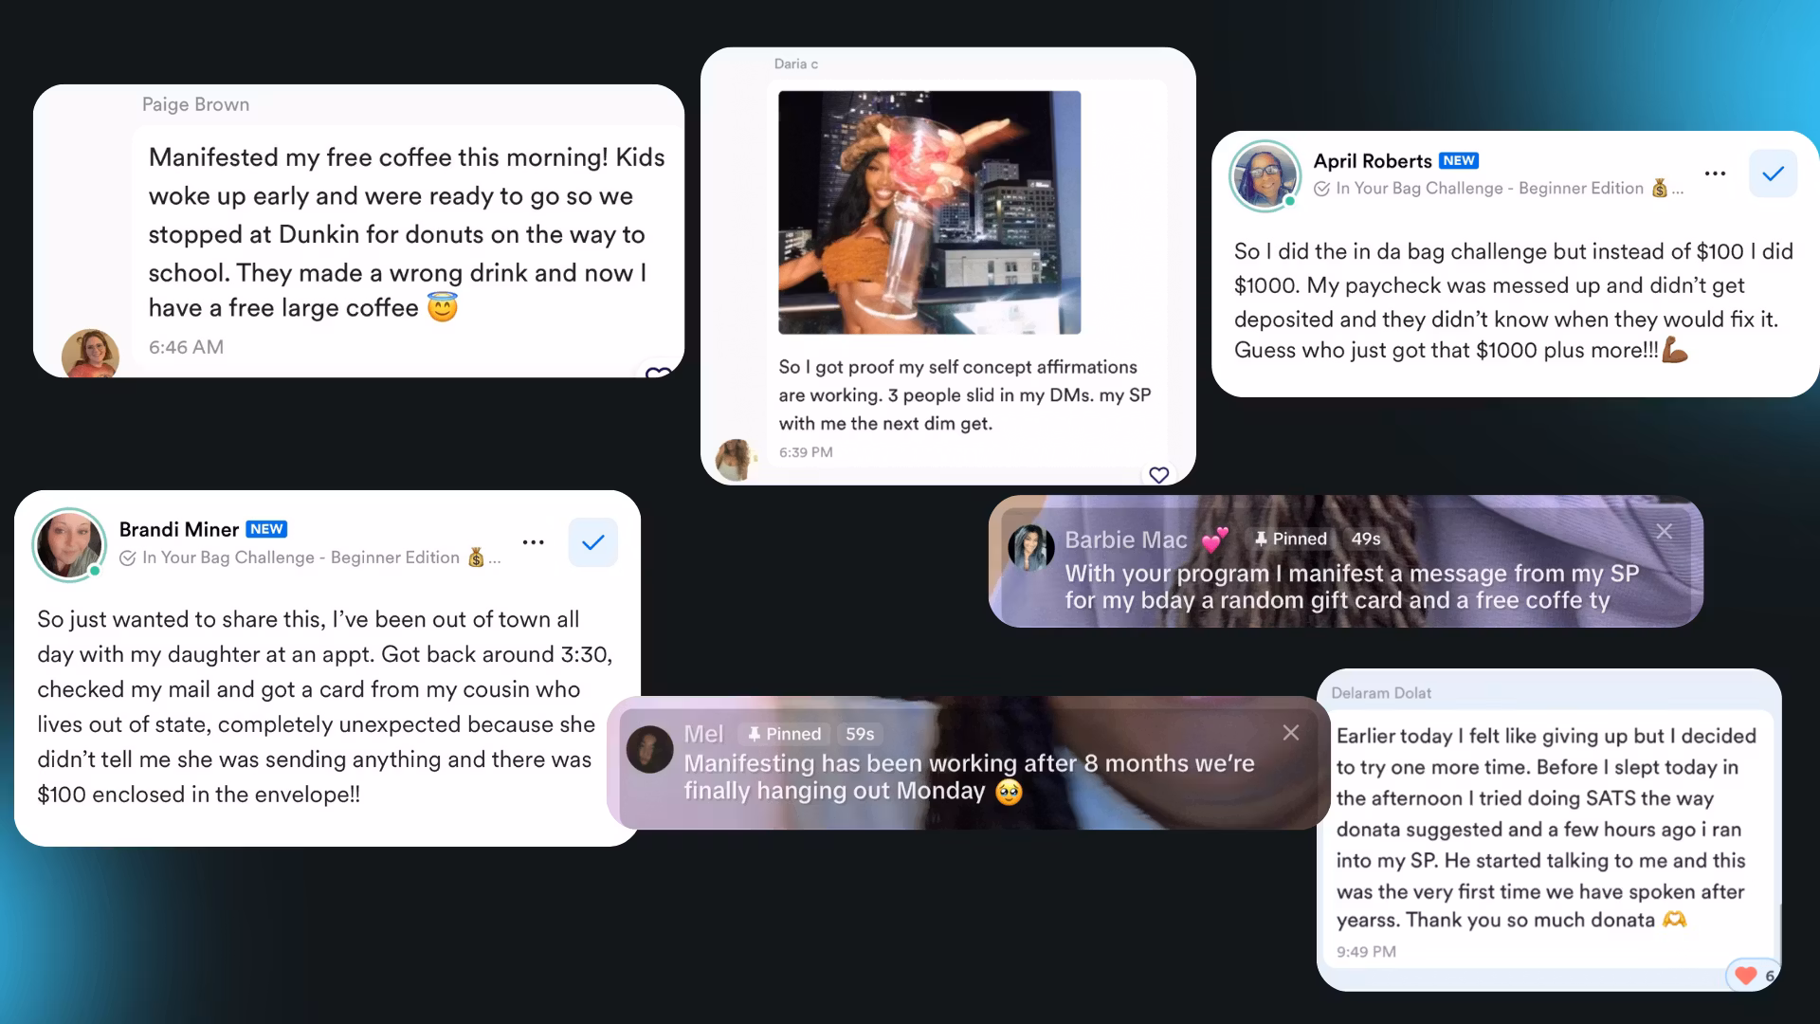Open In Your Bag Challenge link under April Roberts
Image resolution: width=1820 pixels, height=1024 pixels.
point(1499,189)
